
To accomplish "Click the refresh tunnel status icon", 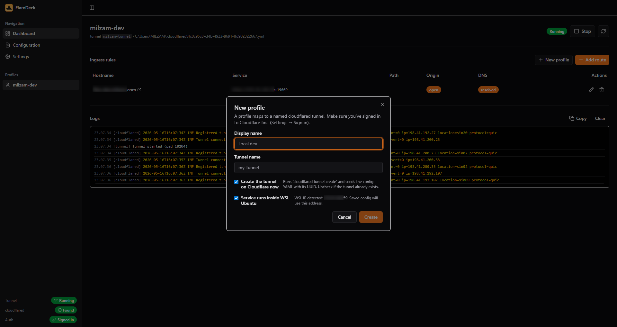I will pyautogui.click(x=604, y=31).
